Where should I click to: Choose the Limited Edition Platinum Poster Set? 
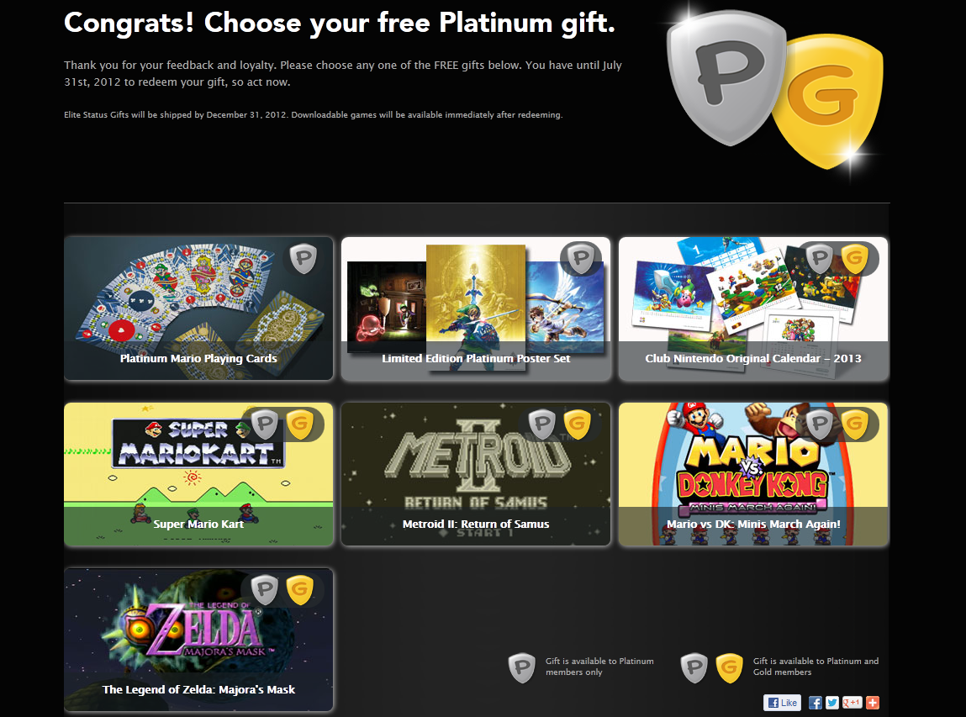[476, 308]
